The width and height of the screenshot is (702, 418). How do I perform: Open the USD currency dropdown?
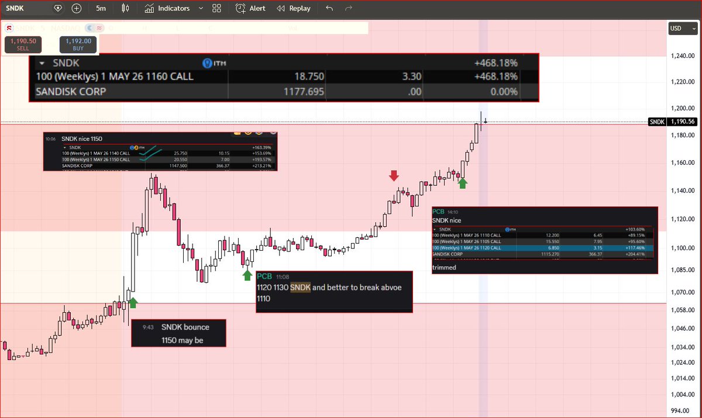click(x=682, y=28)
